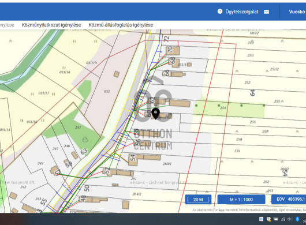This screenshot has width=306, height=225.
Task: Click the building numbered 70
Action: (173, 51)
